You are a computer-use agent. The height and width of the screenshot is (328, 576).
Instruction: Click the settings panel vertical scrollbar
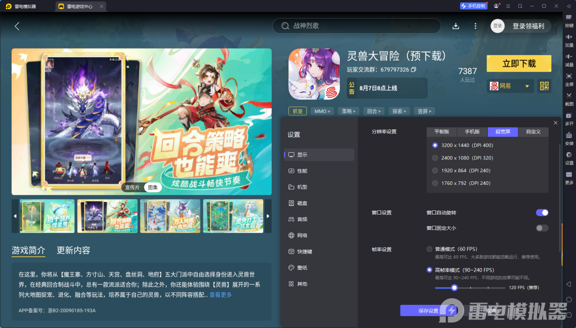click(x=560, y=198)
